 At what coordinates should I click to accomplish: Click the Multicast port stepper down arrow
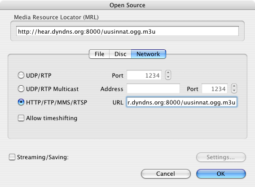tap(234, 91)
